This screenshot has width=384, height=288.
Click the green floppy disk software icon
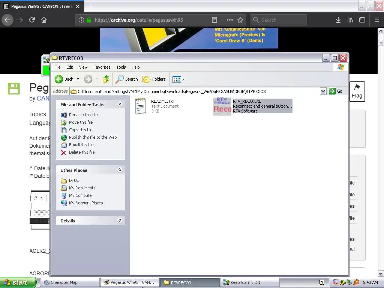pos(14,88)
